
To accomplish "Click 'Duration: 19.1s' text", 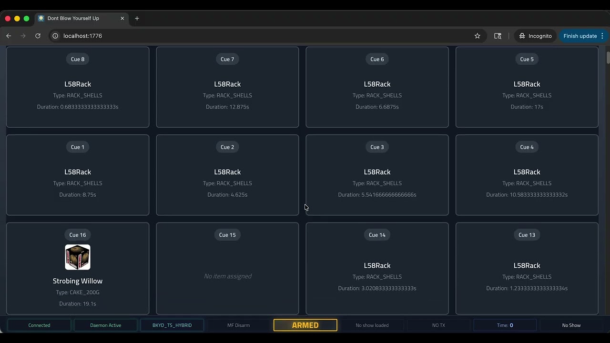I will 78,304.
